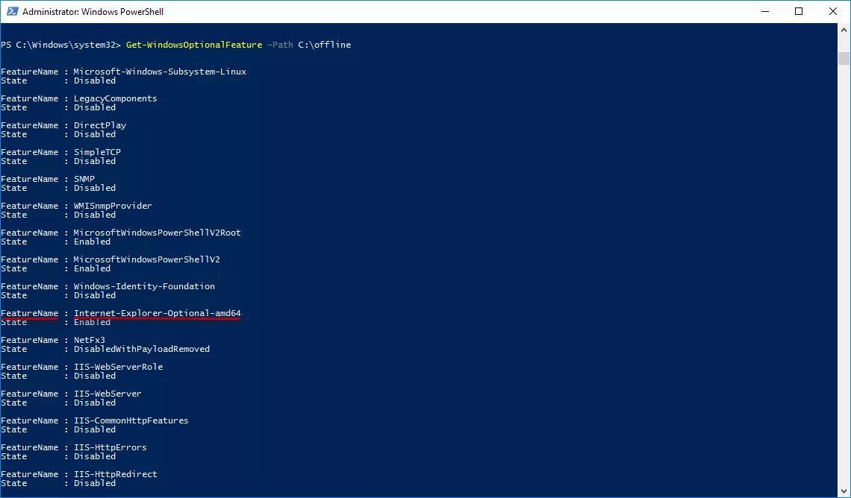
Task: Click the -Path parameter text
Action: tap(280, 45)
